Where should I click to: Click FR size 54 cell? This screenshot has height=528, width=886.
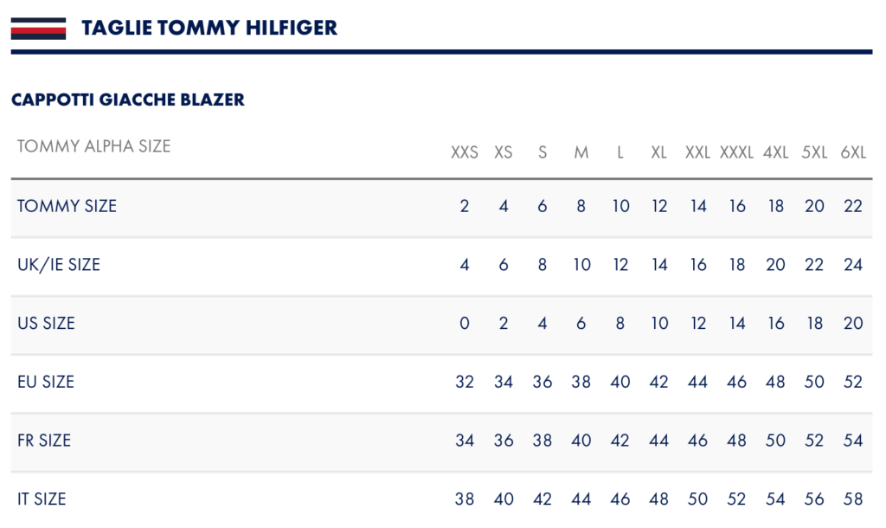[x=853, y=441]
